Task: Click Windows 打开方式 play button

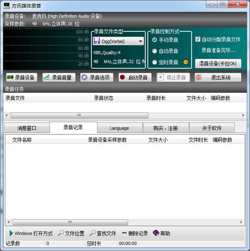Action: tap(30, 233)
